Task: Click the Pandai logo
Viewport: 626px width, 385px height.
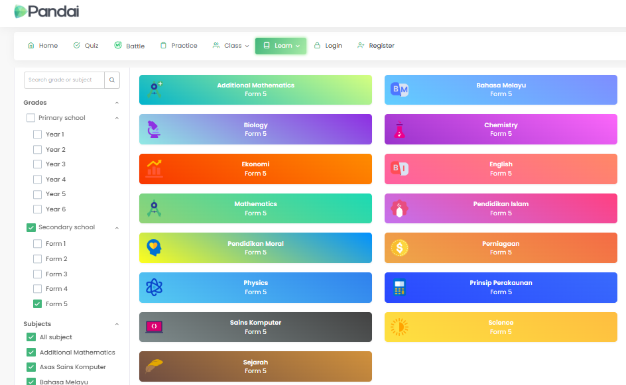Action: pyautogui.click(x=46, y=11)
